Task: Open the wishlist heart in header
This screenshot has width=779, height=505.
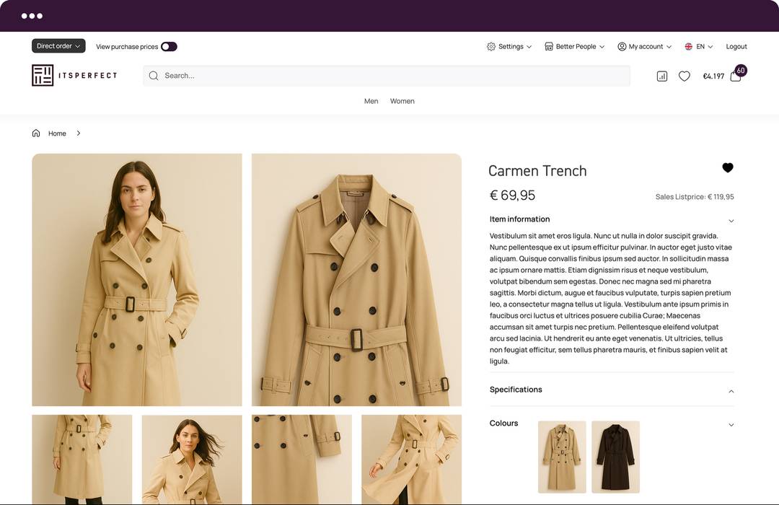Action: tap(684, 76)
